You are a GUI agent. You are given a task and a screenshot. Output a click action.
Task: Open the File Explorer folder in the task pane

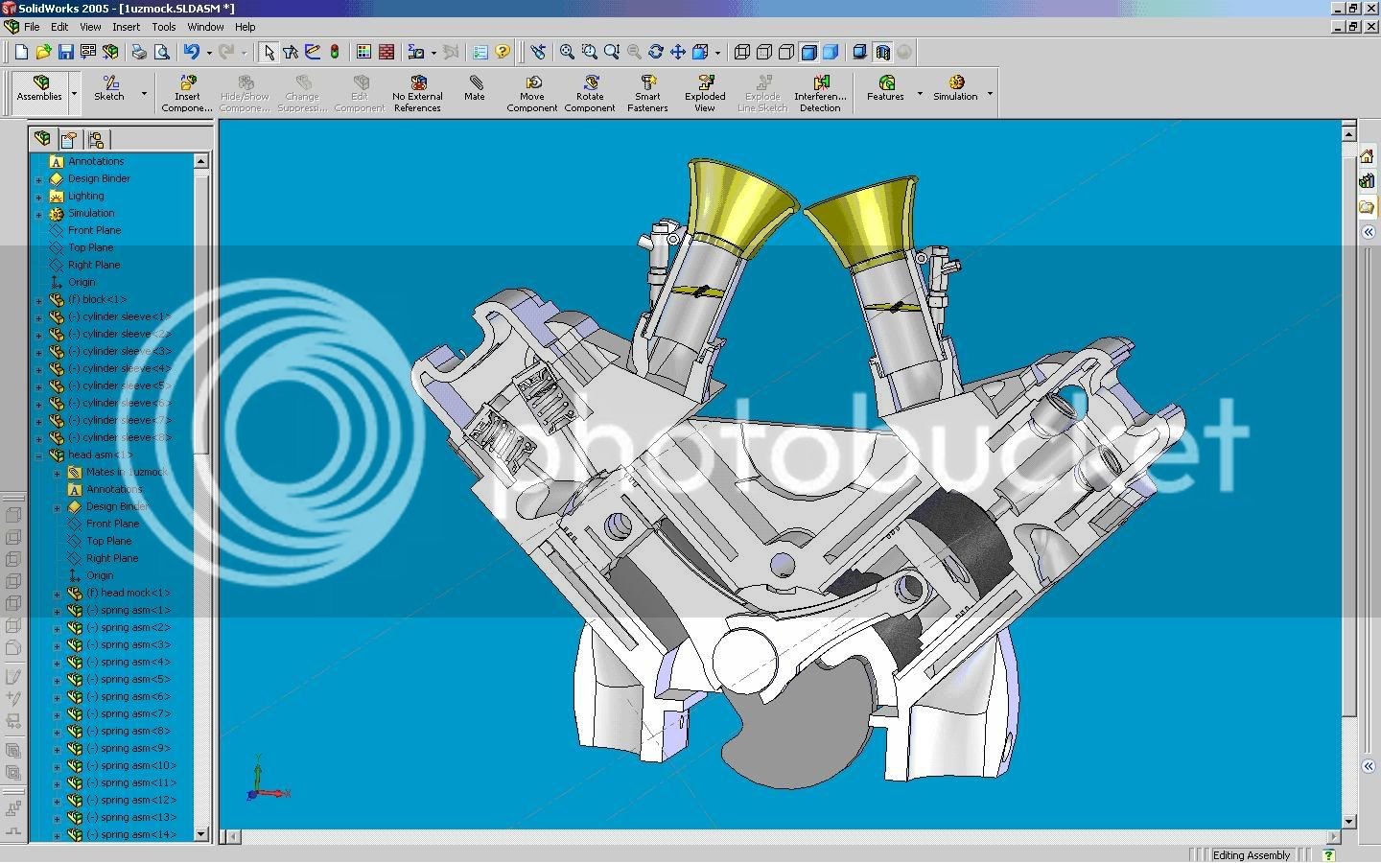pos(1367,206)
